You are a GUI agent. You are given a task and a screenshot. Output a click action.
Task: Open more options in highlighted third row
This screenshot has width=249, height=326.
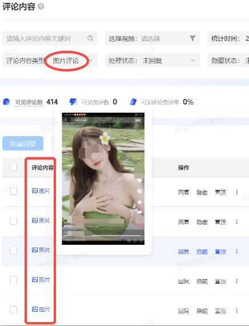(x=237, y=251)
